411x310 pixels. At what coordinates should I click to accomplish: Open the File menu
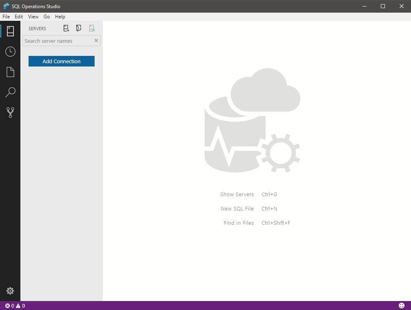point(6,17)
